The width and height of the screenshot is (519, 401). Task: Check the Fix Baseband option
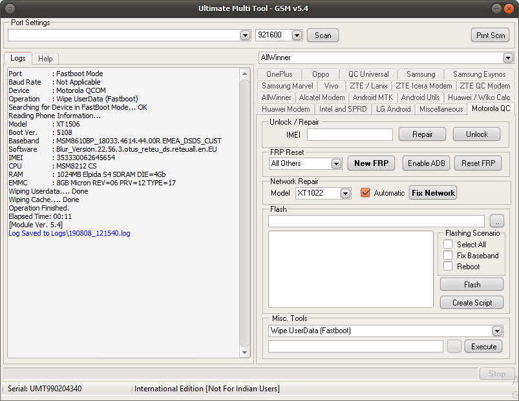[448, 256]
